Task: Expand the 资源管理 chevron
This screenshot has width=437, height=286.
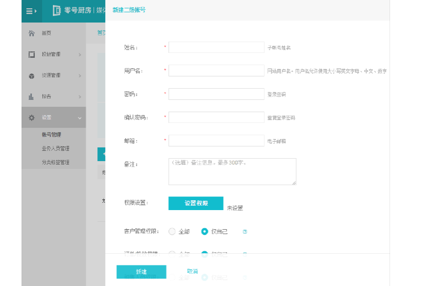Action: click(80, 75)
